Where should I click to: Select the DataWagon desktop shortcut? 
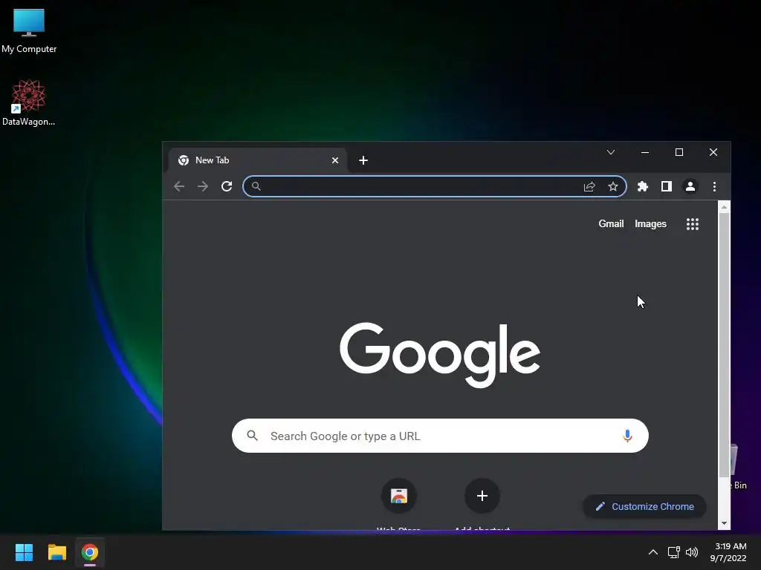[x=29, y=102]
